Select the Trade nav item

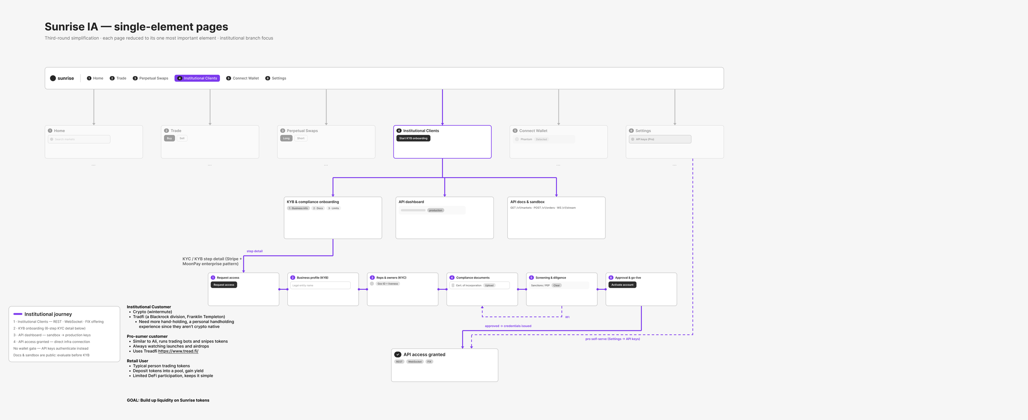pyautogui.click(x=118, y=78)
